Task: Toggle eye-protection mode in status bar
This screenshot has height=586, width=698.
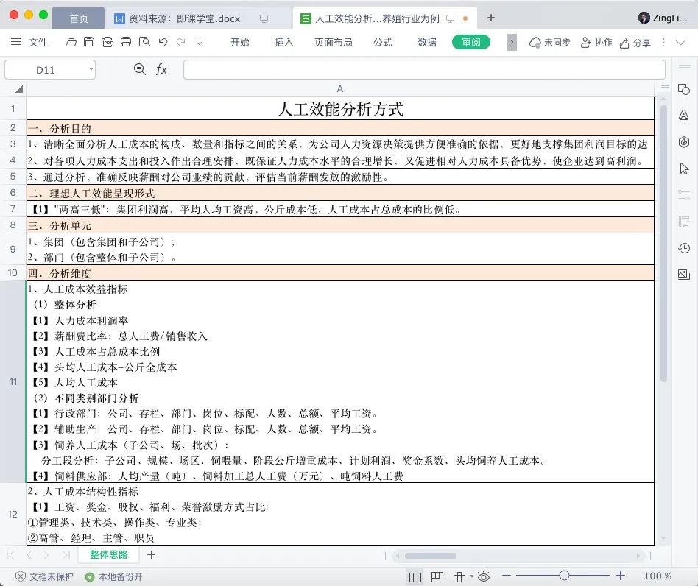Action: [x=483, y=576]
